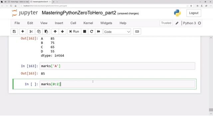Open the Insert menu
The width and height of the screenshot is (213, 120).
(59, 23)
